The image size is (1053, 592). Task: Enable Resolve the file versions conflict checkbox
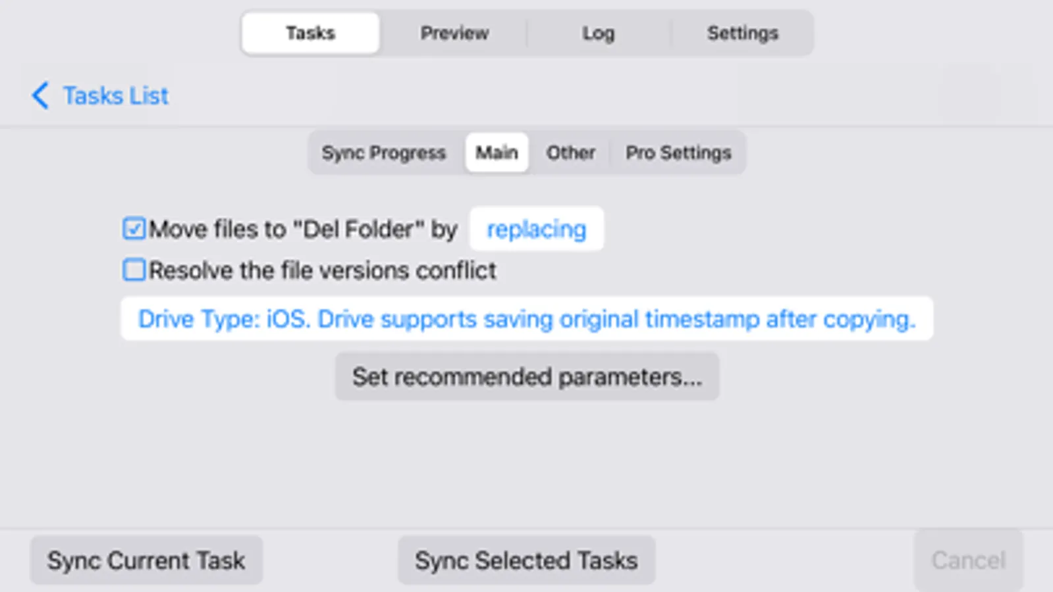pyautogui.click(x=134, y=270)
